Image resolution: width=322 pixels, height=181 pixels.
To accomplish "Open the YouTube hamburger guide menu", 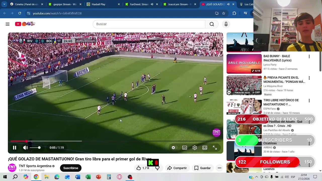I will click(8, 24).
